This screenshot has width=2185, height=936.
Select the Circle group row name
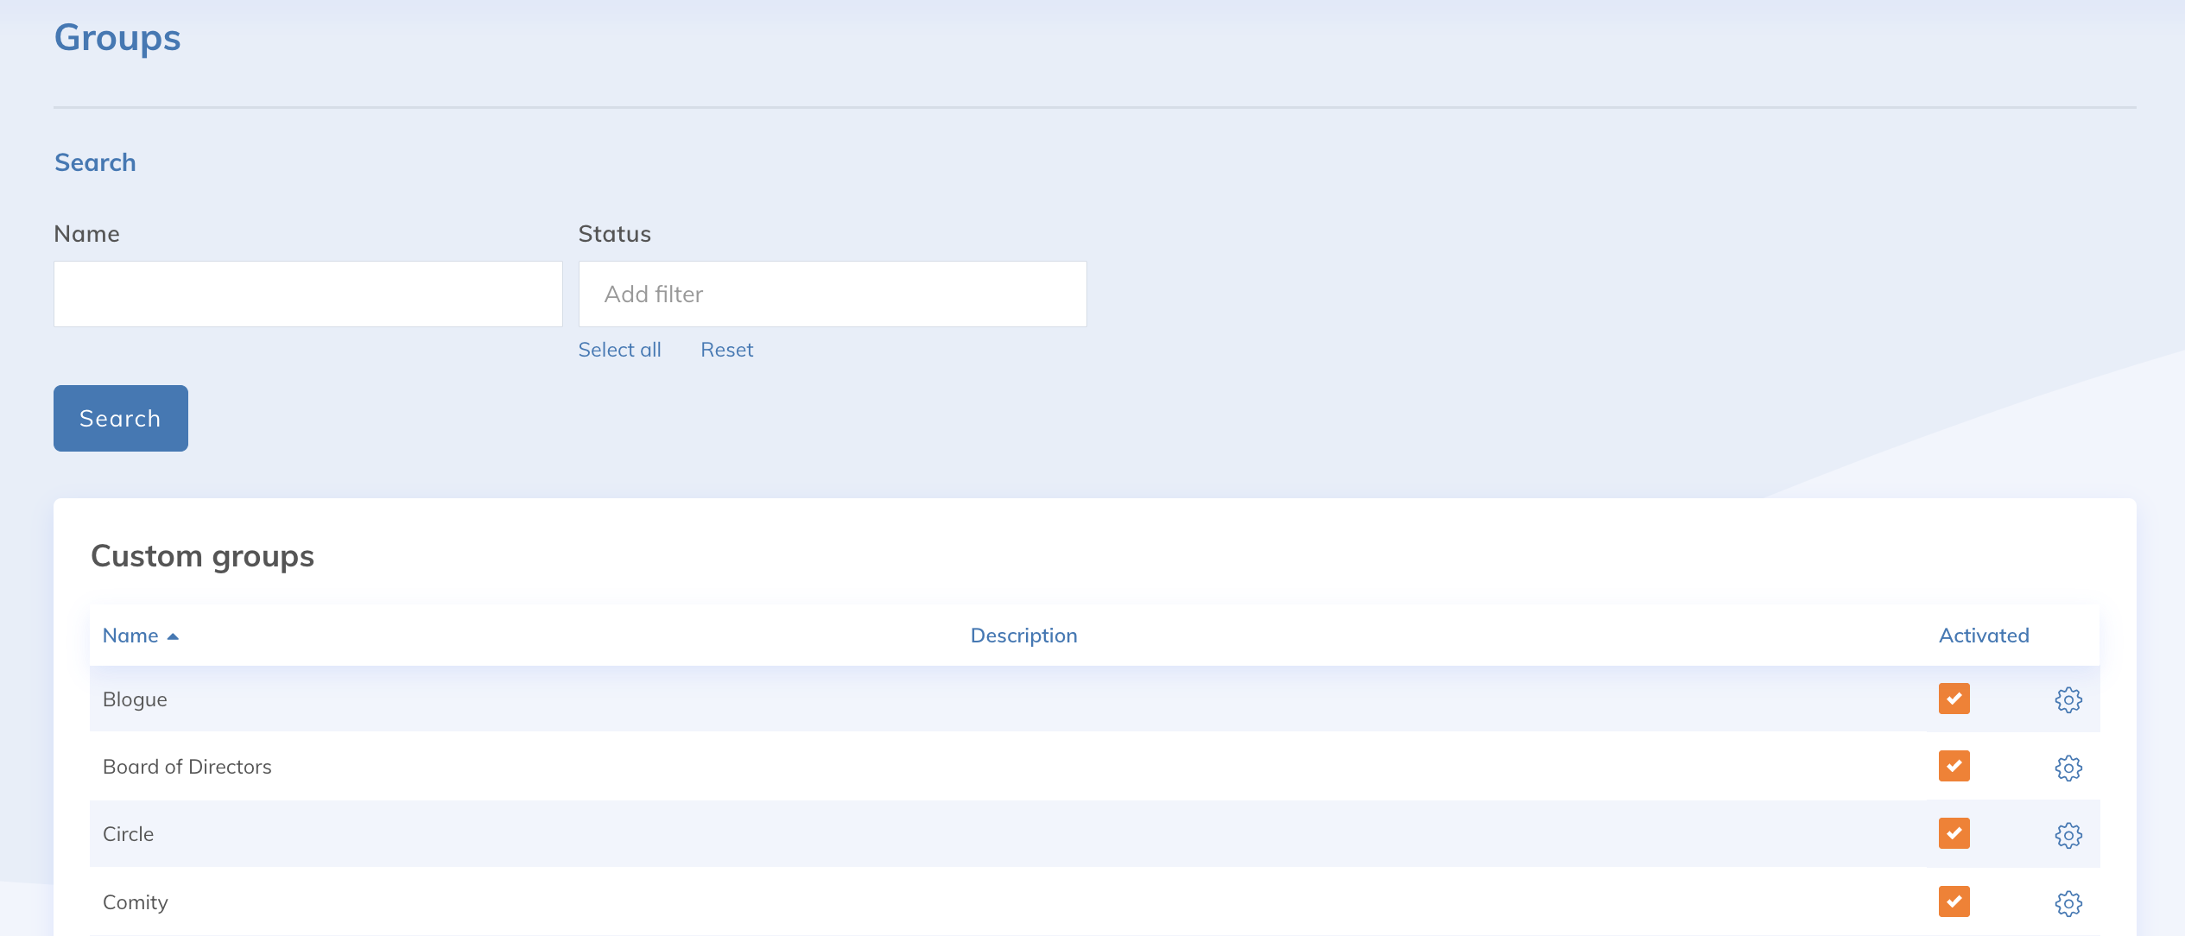coord(128,834)
